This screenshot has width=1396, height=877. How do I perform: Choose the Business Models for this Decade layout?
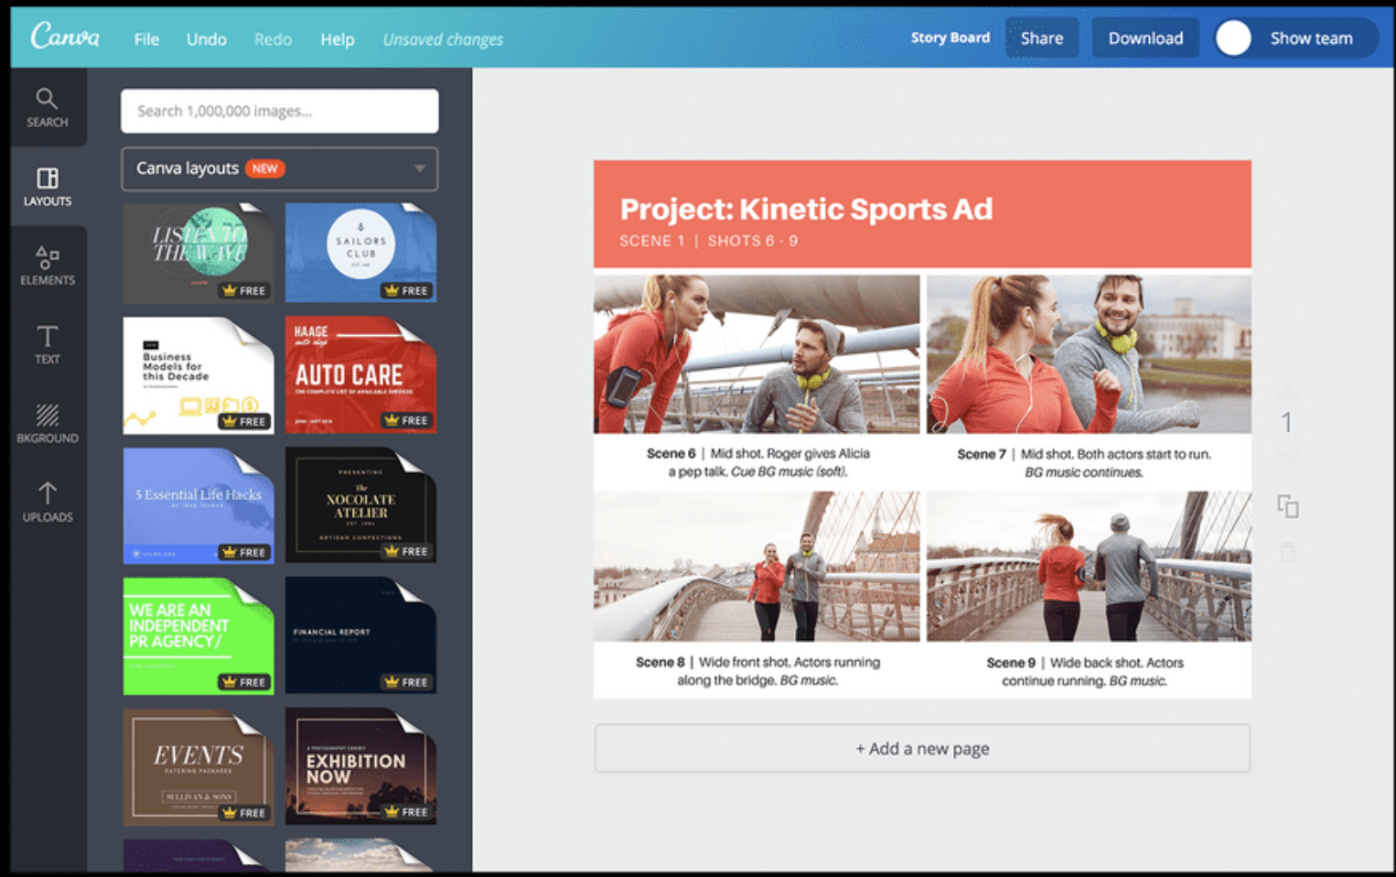tap(199, 375)
